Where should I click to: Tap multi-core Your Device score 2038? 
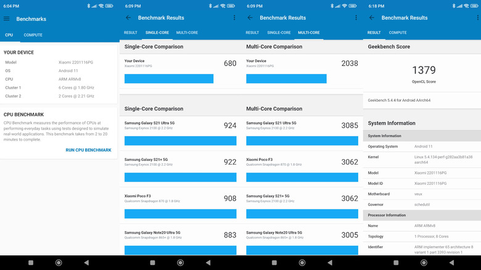coord(350,63)
